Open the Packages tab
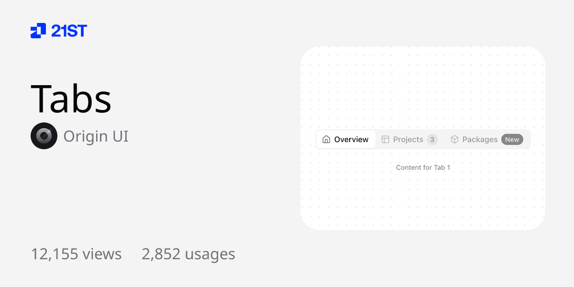Viewport: 574px width, 287px height. coord(480,139)
